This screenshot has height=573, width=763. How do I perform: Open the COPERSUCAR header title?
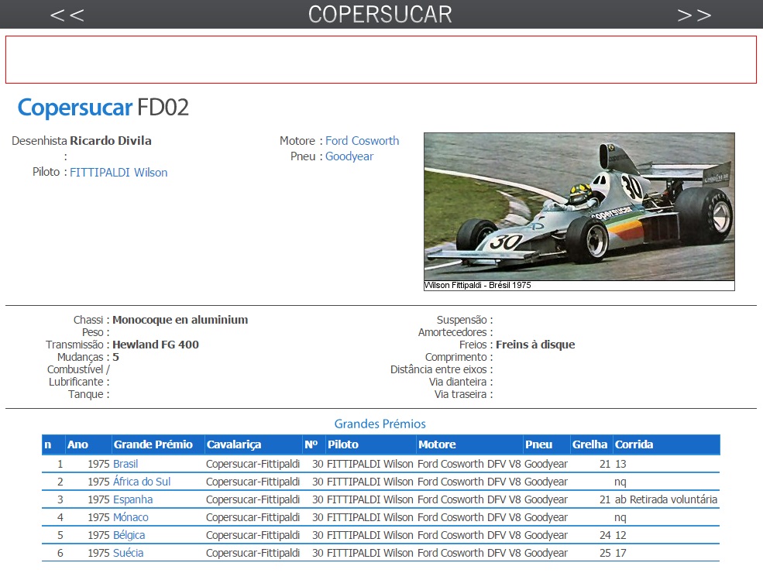pyautogui.click(x=380, y=14)
